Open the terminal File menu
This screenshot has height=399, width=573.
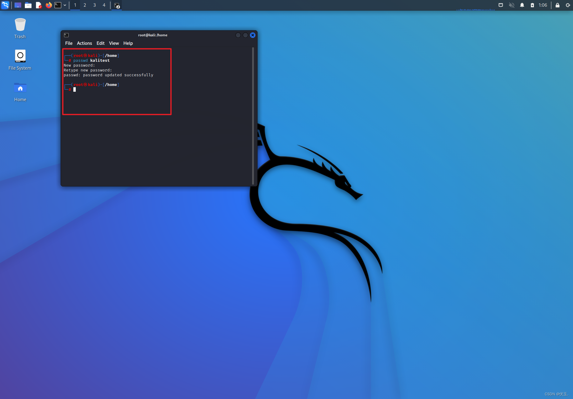tap(69, 43)
